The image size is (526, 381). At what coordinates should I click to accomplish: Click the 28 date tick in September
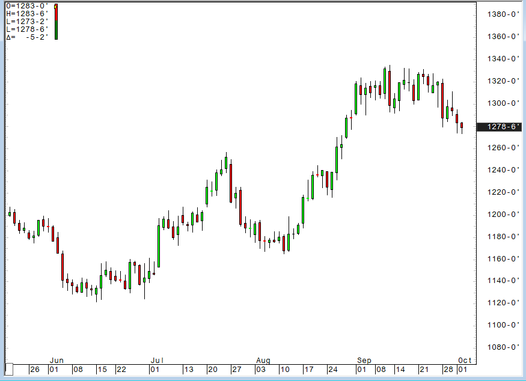point(448,369)
